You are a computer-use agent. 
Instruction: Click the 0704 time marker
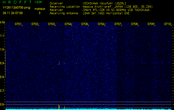68,24
